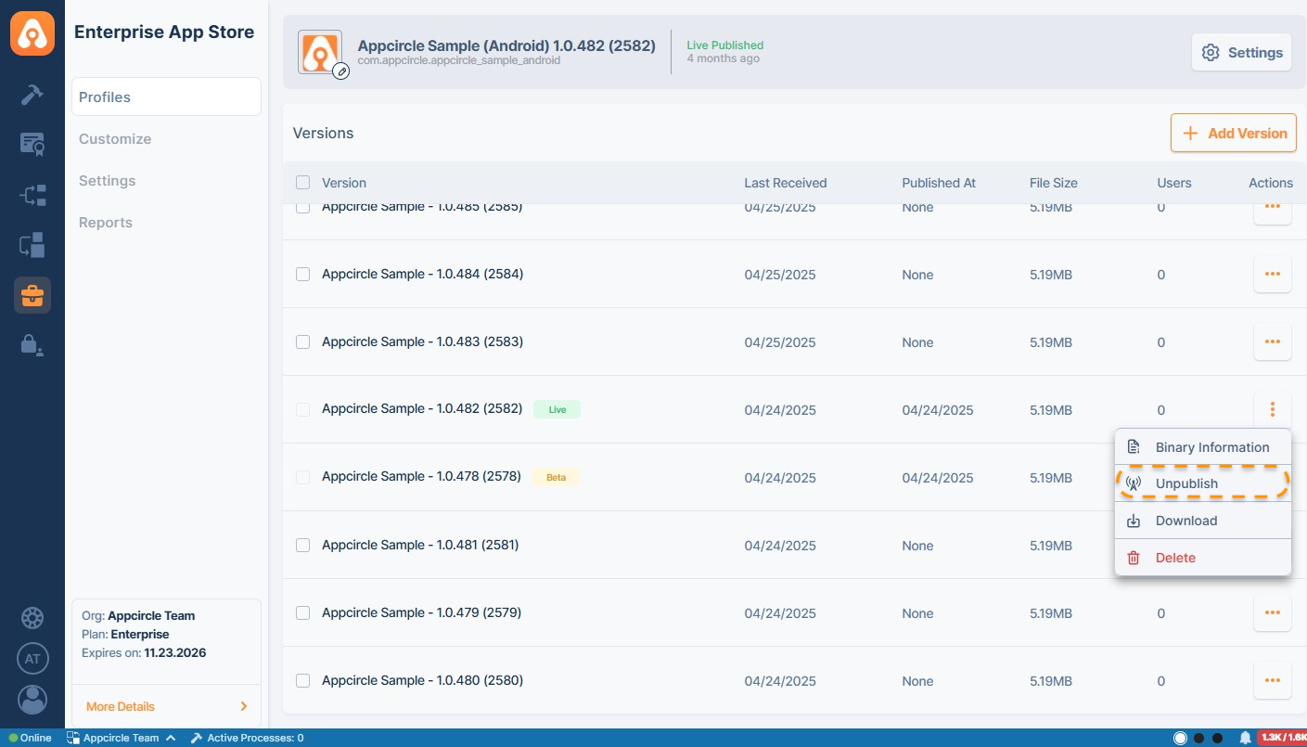Select the checkbox for version 1.0.484 (2584)
The width and height of the screenshot is (1307, 747).
click(302, 275)
